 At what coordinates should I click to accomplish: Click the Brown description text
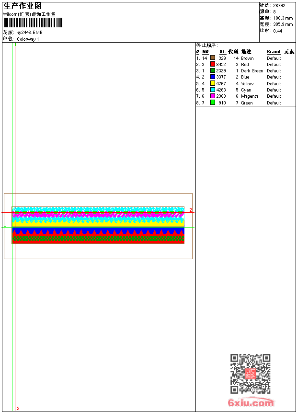(247, 58)
